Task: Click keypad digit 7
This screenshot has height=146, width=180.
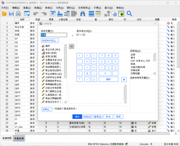Action: [102, 56]
